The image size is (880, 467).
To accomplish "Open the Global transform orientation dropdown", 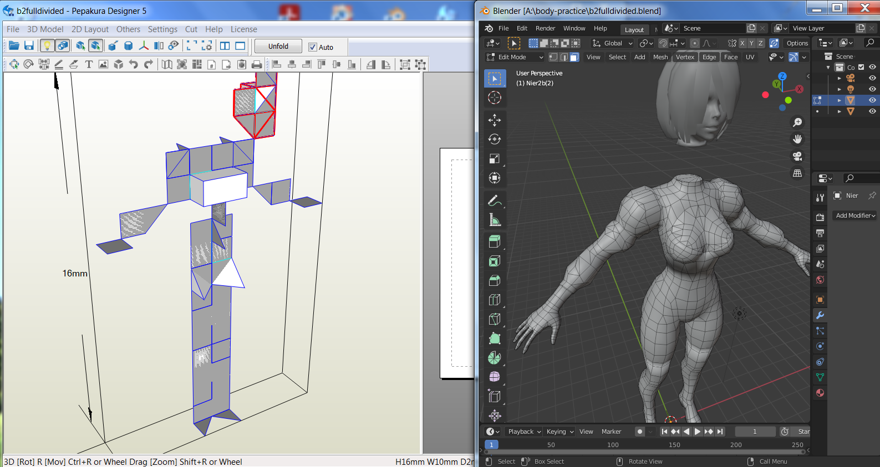I will click(613, 43).
